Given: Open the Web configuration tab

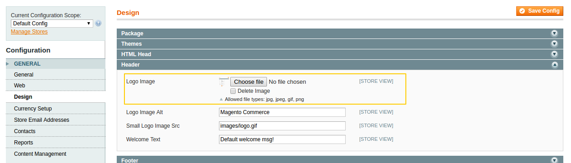Looking at the screenshot, I should click(x=55, y=86).
